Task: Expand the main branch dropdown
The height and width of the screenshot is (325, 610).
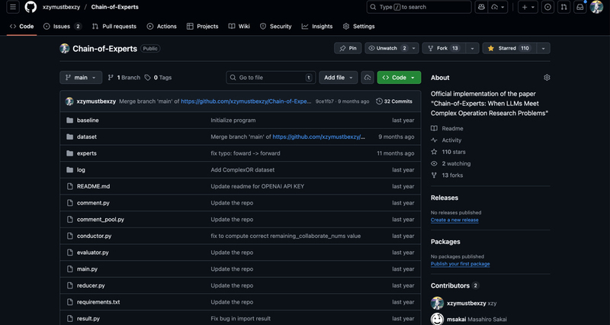Action: (x=81, y=78)
